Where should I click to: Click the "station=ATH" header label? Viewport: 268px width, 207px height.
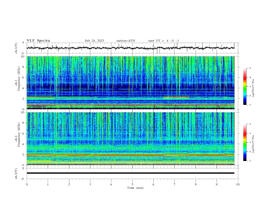click(126, 41)
